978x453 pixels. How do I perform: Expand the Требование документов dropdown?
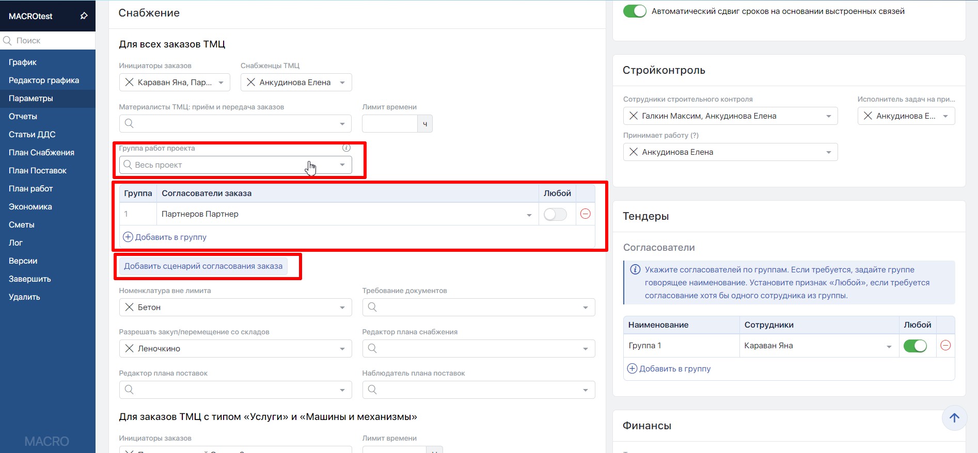point(585,308)
